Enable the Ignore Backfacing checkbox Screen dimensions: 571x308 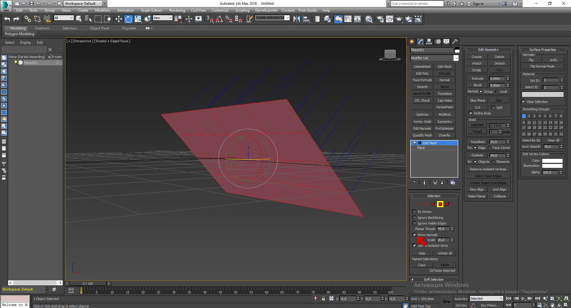pos(414,217)
